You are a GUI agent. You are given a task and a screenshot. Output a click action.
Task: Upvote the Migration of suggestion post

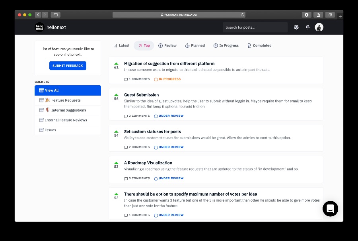(x=116, y=64)
